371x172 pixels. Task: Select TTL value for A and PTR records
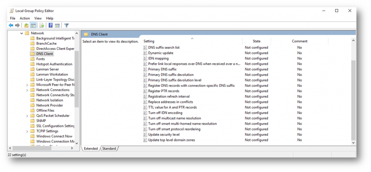pos(172,107)
